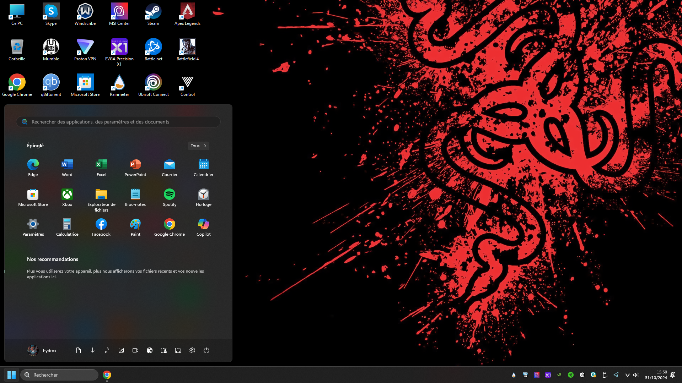Viewport: 682px width, 383px height.
Task: Open Google Chrome in pinned apps
Action: pyautogui.click(x=170, y=227)
